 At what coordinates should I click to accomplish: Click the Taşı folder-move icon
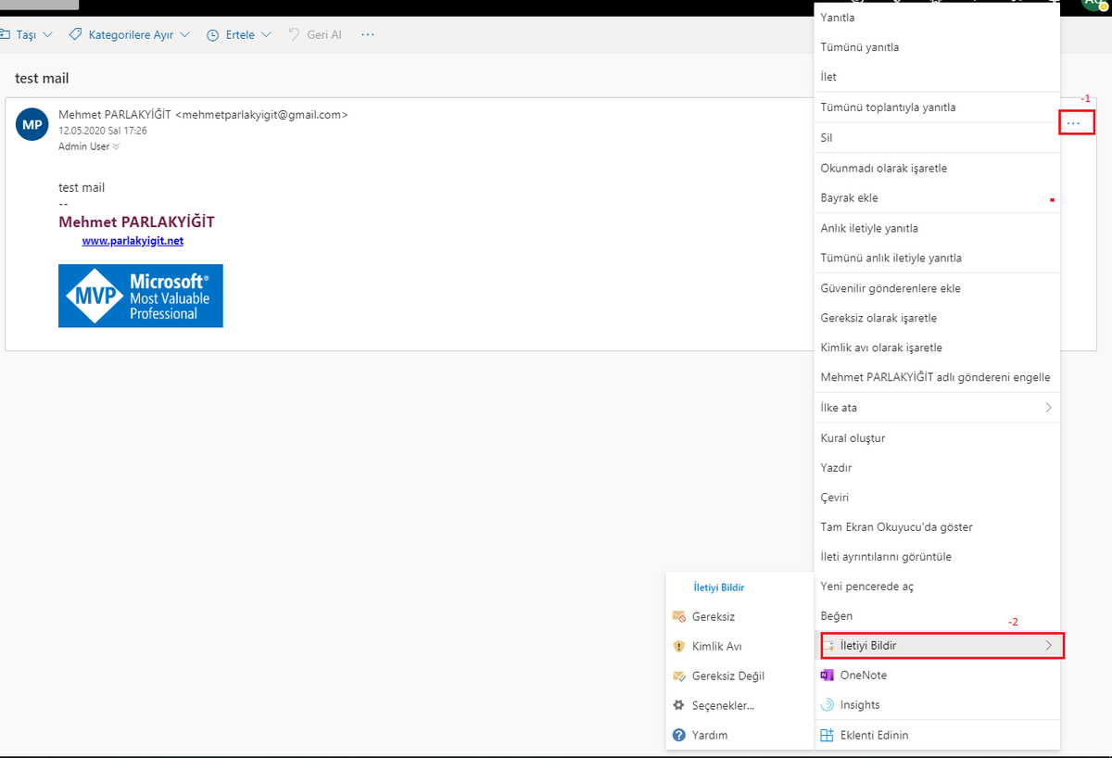[x=5, y=34]
